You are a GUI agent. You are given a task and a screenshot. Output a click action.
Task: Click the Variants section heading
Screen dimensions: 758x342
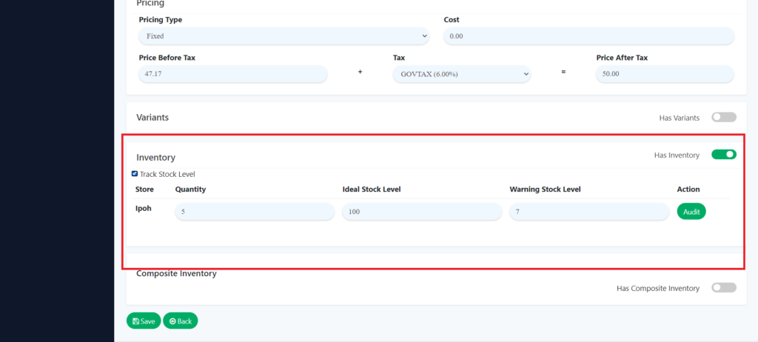click(152, 117)
